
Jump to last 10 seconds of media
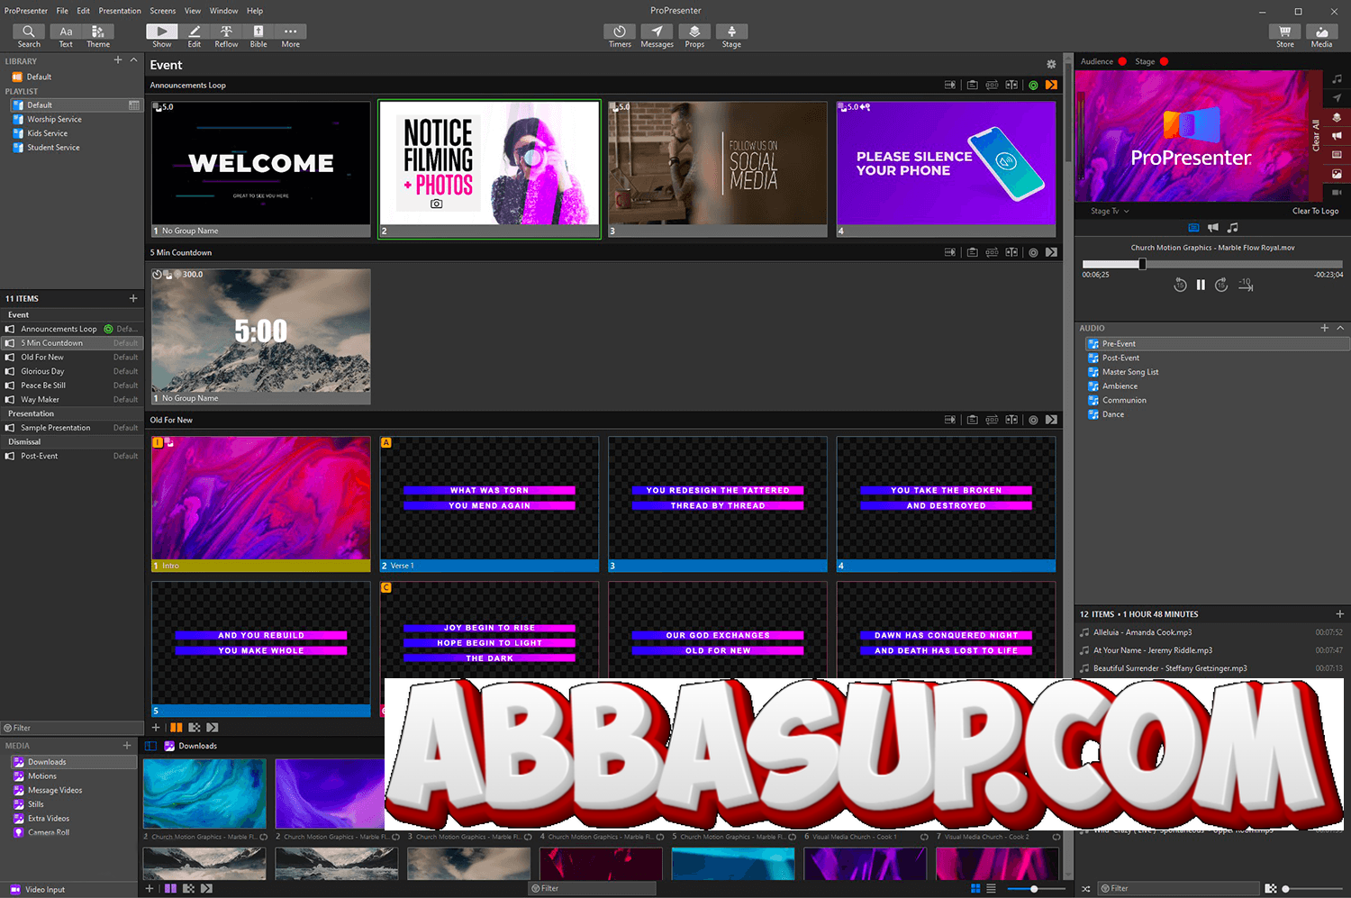click(x=1246, y=285)
